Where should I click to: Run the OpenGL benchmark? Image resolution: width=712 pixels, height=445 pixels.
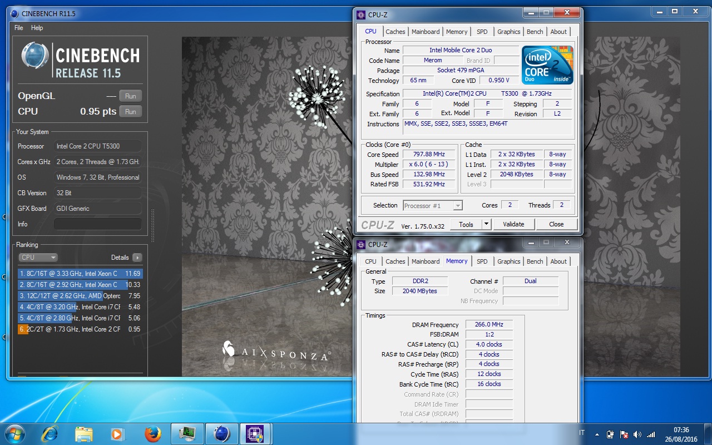pos(131,96)
